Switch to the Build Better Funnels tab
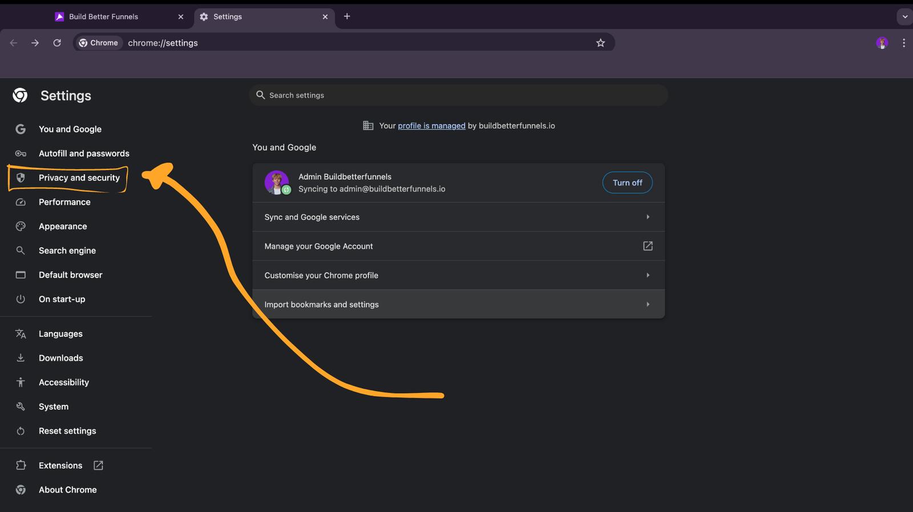 coord(104,17)
